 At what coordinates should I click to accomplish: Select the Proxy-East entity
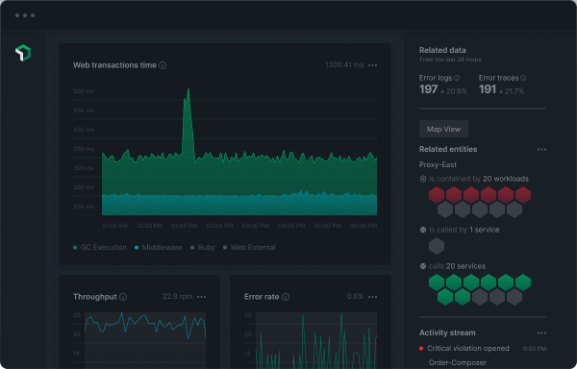[x=438, y=164]
